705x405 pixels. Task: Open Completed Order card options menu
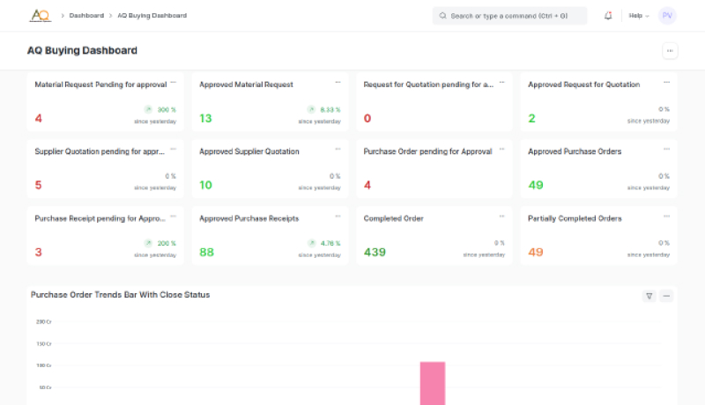(501, 217)
